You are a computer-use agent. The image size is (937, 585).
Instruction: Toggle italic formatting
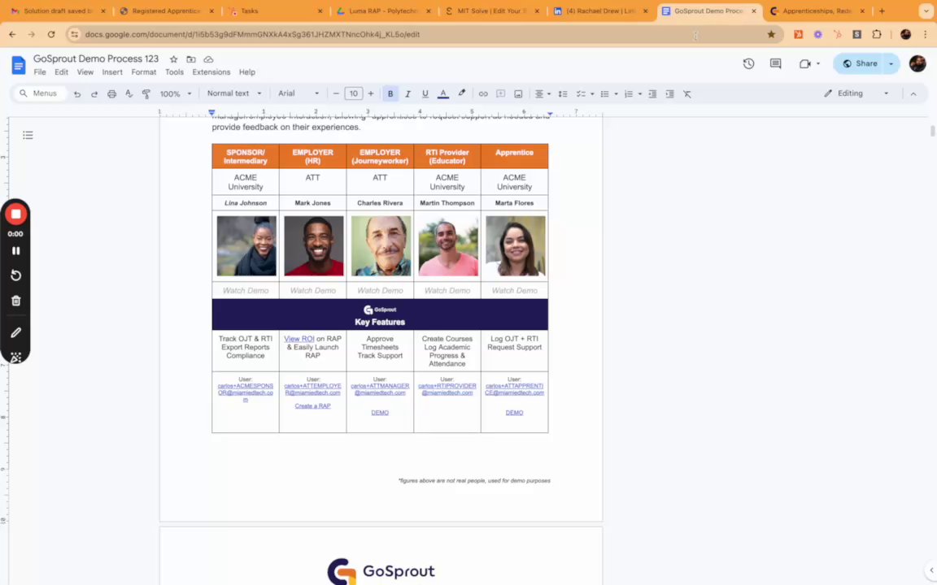point(407,93)
